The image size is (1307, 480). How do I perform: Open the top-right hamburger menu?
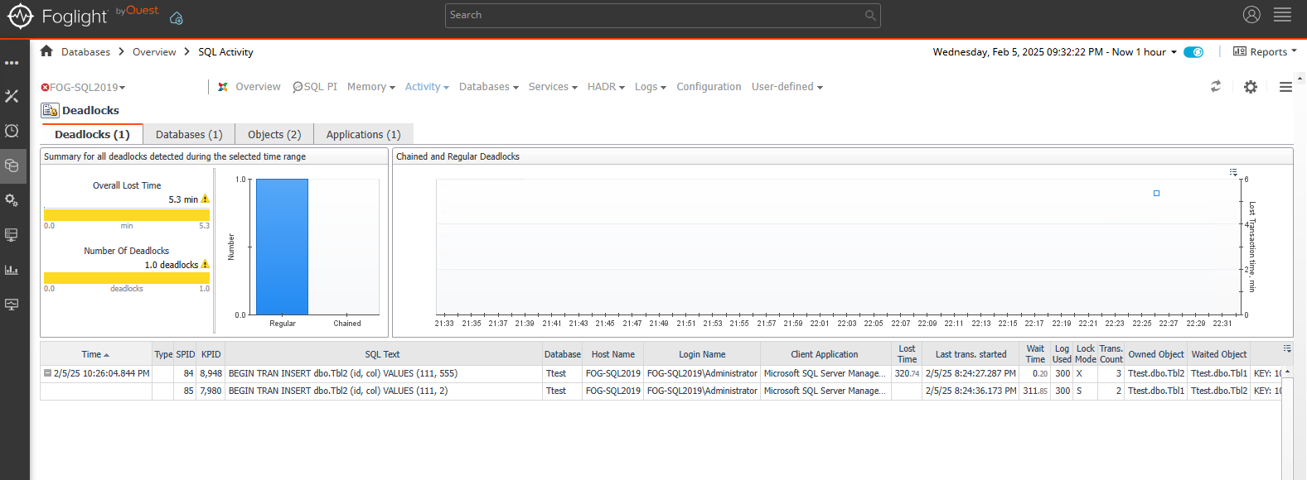1283,15
